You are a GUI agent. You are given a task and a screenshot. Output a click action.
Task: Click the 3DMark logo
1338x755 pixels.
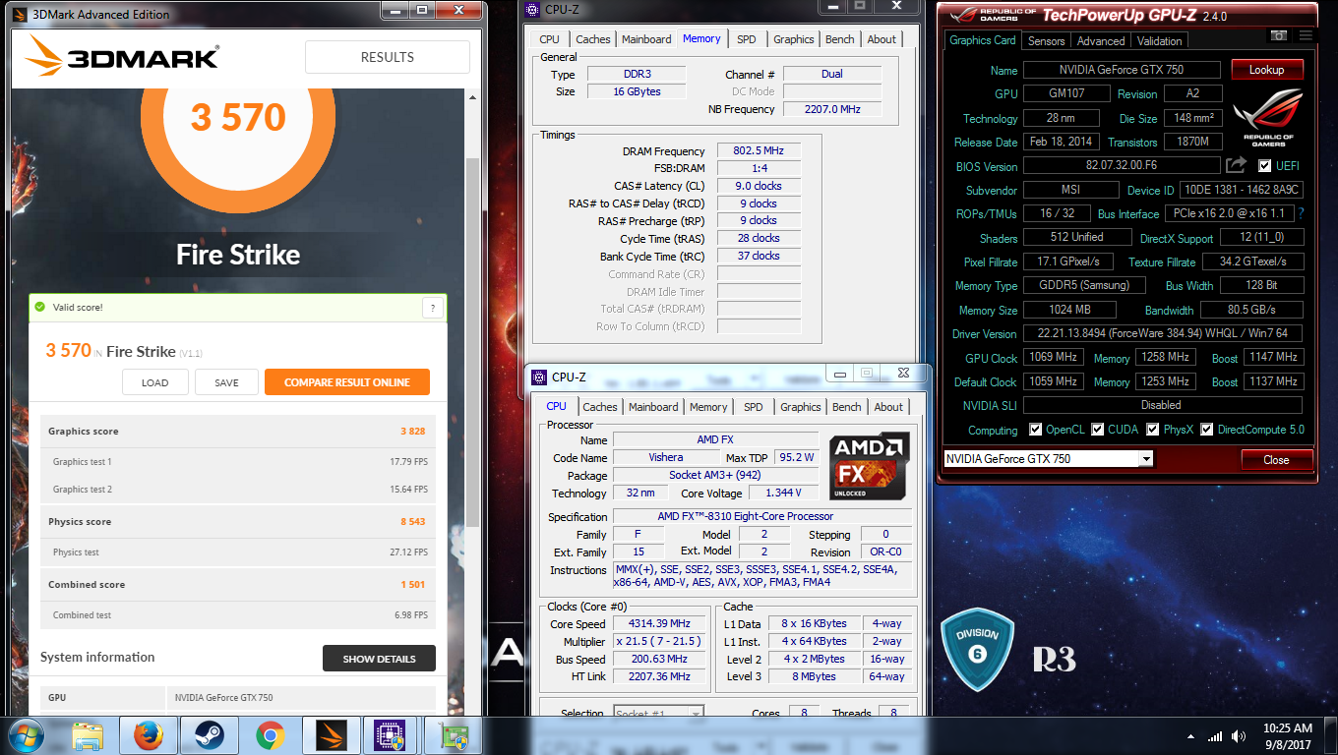(122, 56)
